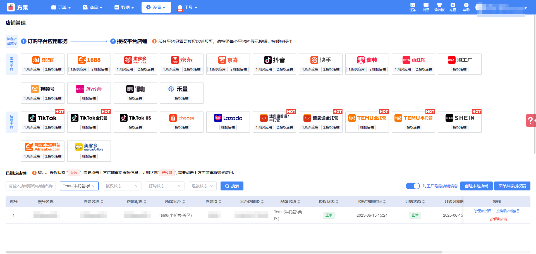Toggle hide store info from factory switch

tap(413, 186)
